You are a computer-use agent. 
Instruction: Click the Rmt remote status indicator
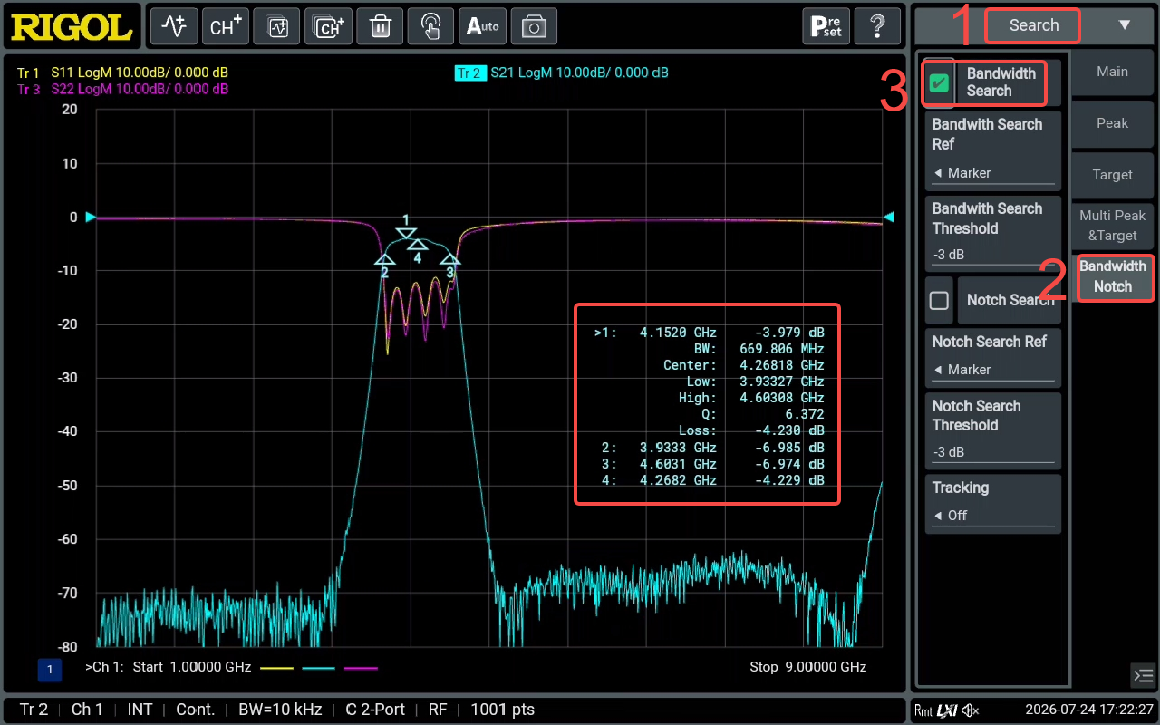(x=923, y=710)
